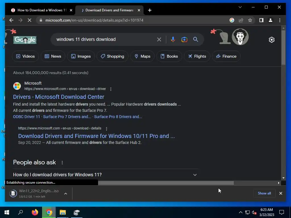Screen dimensions: 291x218
Task: Open the ODBC Driver 11 sitelink
Action: (x=26, y=117)
